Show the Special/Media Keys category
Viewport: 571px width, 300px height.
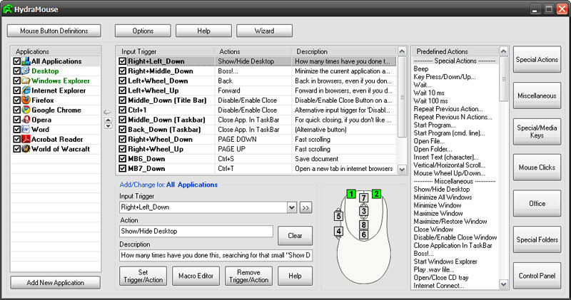tap(537, 131)
